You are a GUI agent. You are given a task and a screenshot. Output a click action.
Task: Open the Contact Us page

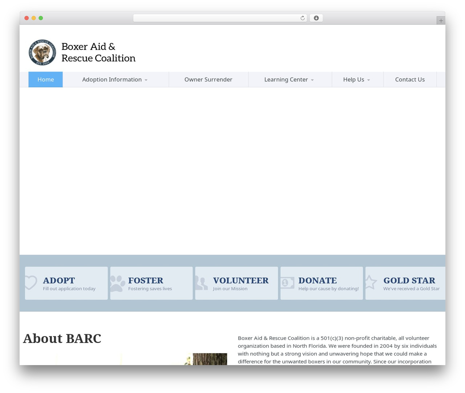[410, 79]
